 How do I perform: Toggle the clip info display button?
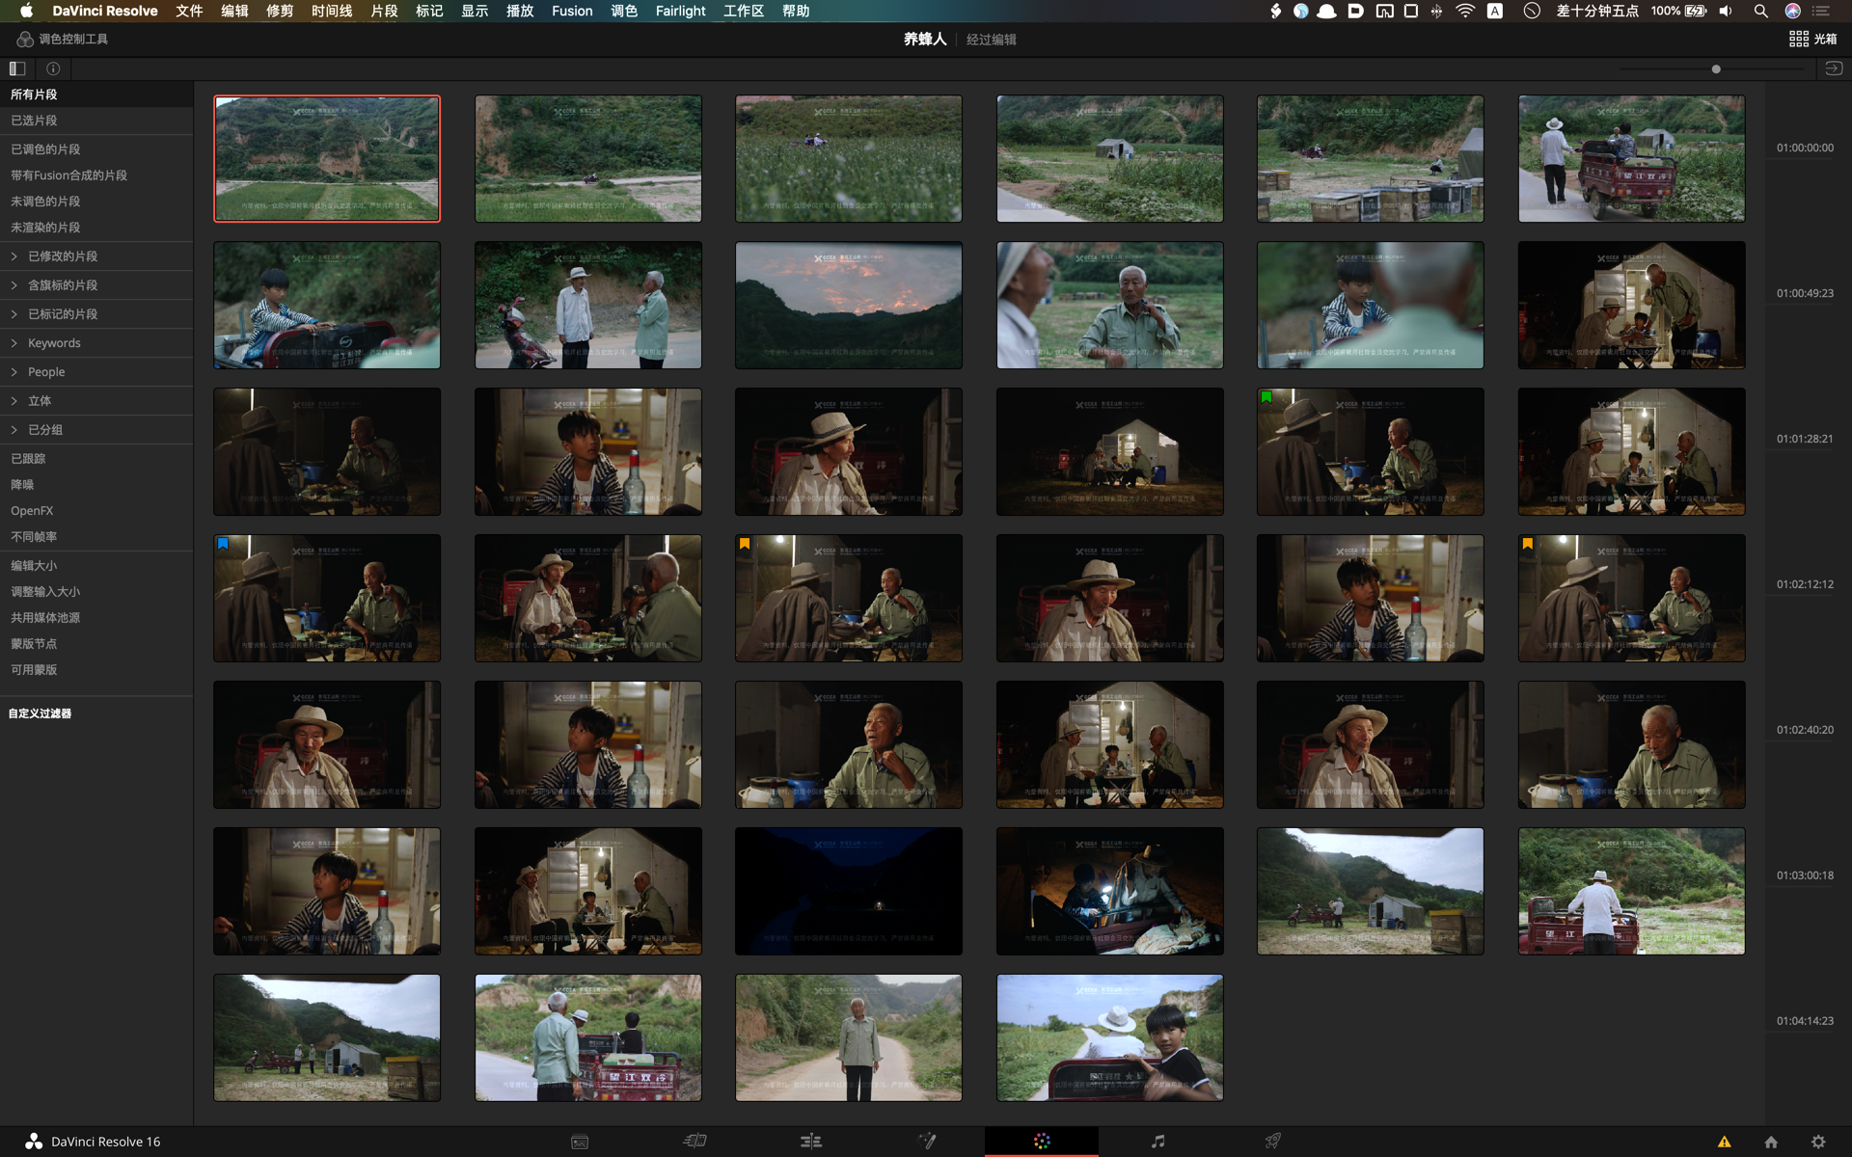tap(53, 68)
